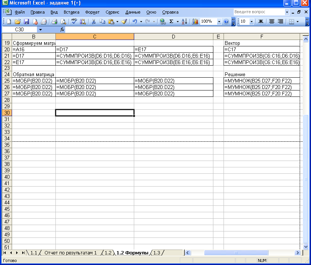Viewport: 311px width, 265px height.
Task: Launch the Chart Wizard icon
Action: pos(195,21)
